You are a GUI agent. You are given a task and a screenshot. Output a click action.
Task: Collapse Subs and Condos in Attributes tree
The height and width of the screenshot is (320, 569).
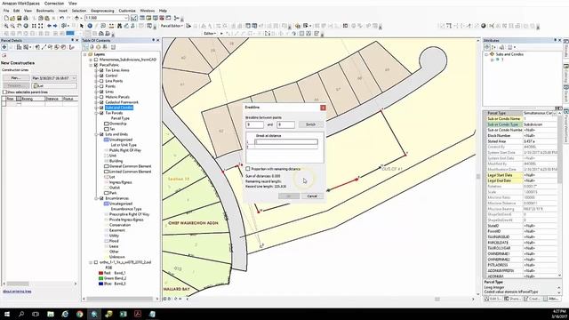tap(486, 54)
